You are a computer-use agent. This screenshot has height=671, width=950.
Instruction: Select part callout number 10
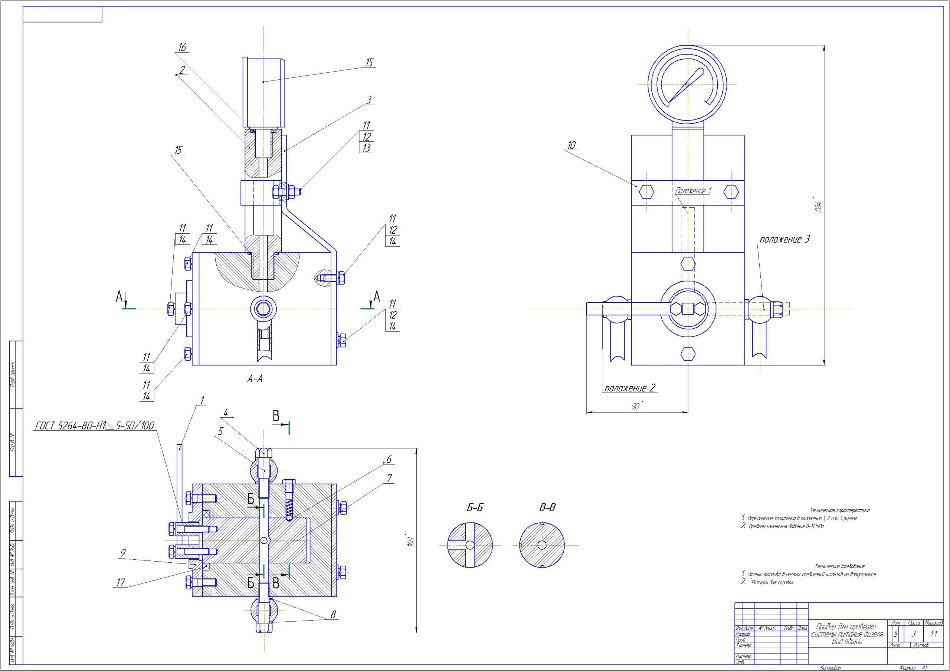pos(571,145)
